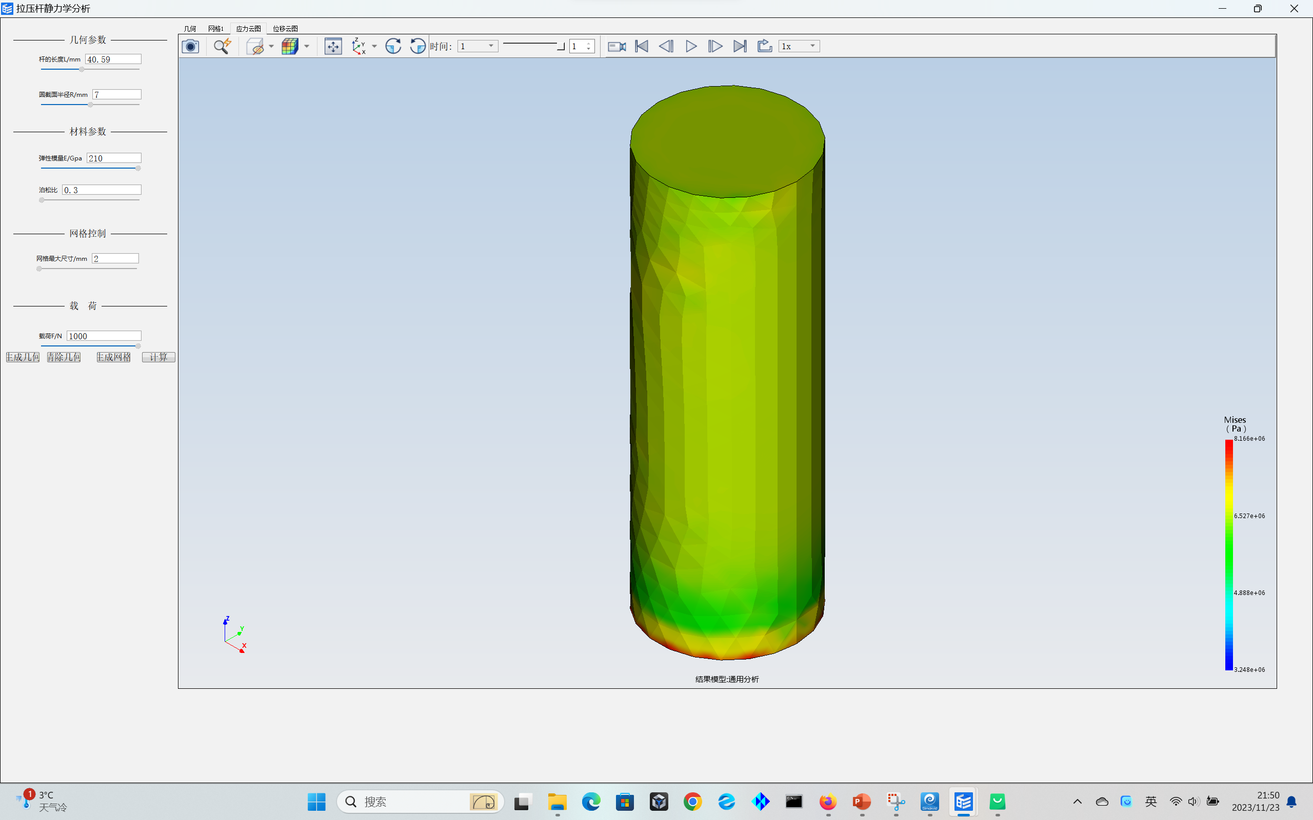This screenshot has height=820, width=1313.
Task: Click the frame number spinner box
Action: tap(582, 46)
